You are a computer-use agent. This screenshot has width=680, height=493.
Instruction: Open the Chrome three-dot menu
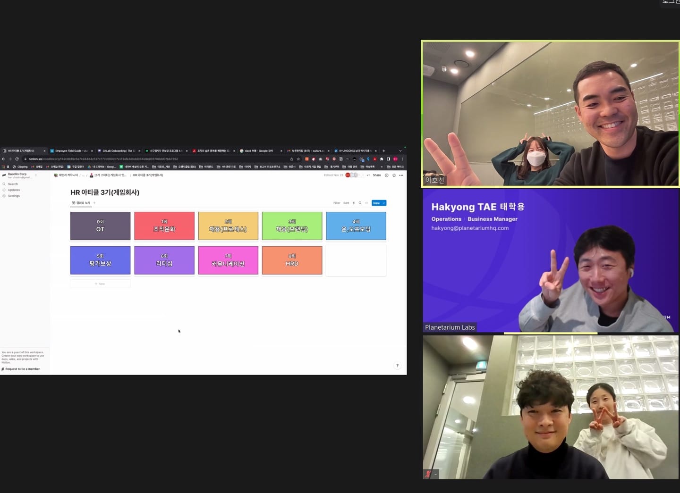[x=402, y=159]
